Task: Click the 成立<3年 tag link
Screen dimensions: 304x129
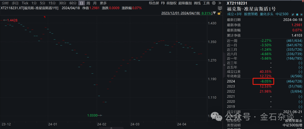Action: 235,14
